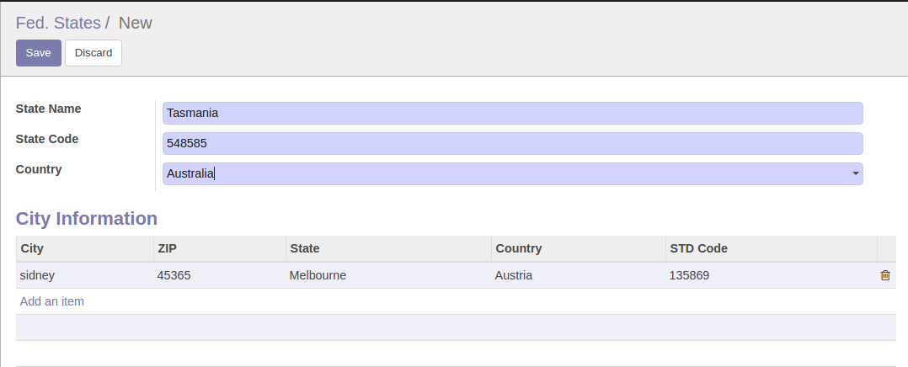The width and height of the screenshot is (908, 367).
Task: Select the Country field showing Australia
Action: [512, 173]
